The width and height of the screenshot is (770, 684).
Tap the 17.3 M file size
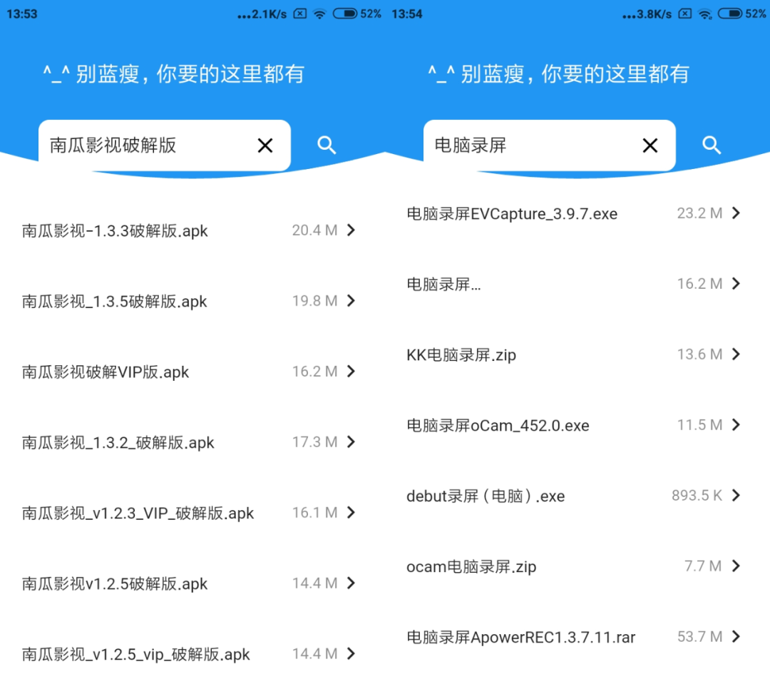coord(315,442)
